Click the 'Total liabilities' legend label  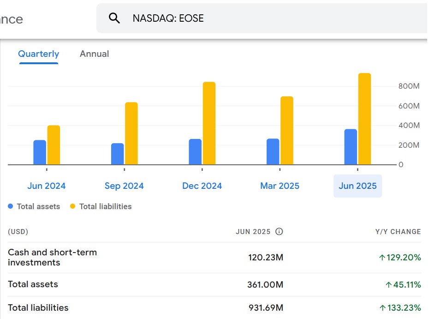(106, 206)
